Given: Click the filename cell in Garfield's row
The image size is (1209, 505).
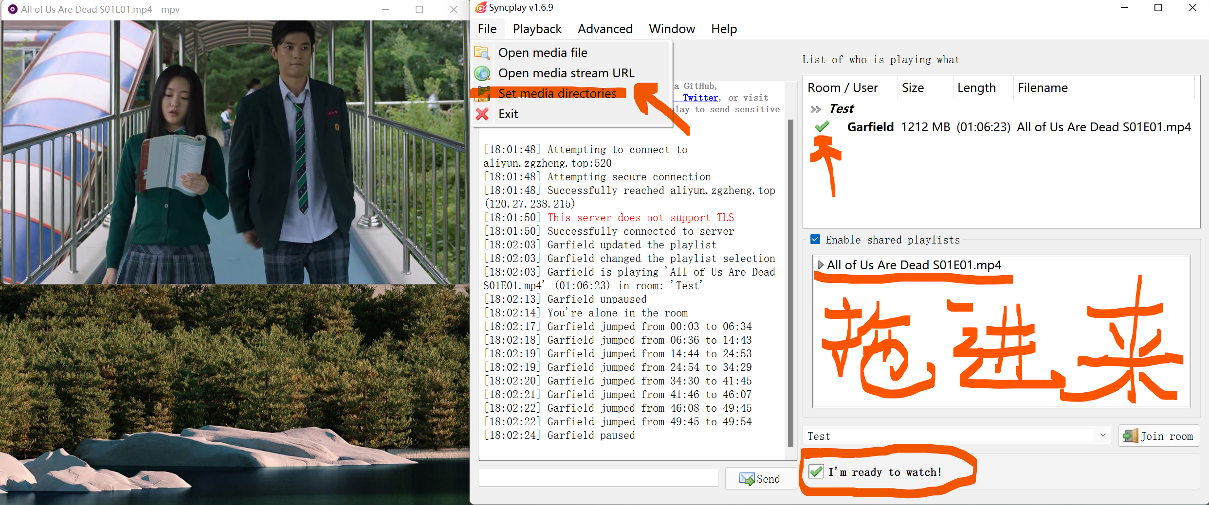Looking at the screenshot, I should [1103, 127].
